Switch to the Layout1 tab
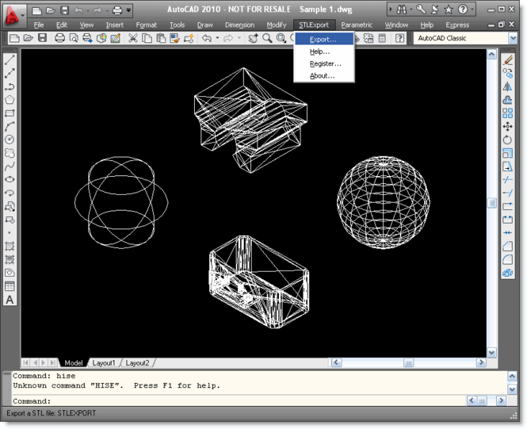 coord(104,363)
